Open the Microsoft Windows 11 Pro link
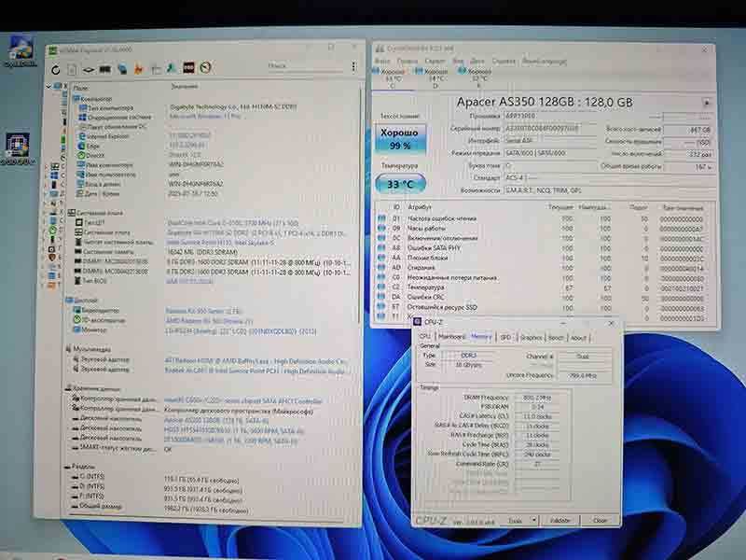The width and height of the screenshot is (746, 560). pyautogui.click(x=205, y=116)
